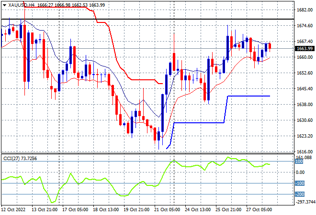Open the dropdown triangle beside XAUUSD.H4
Screen dimensions: 316x215
click(x=5, y=5)
